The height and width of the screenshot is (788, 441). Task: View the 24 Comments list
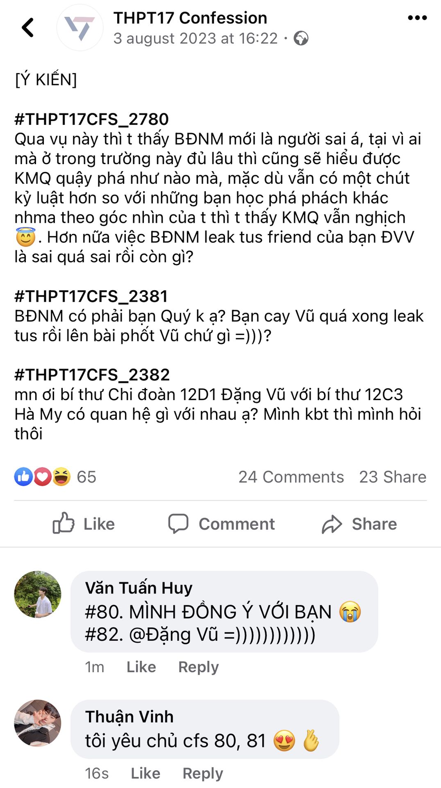click(x=291, y=477)
